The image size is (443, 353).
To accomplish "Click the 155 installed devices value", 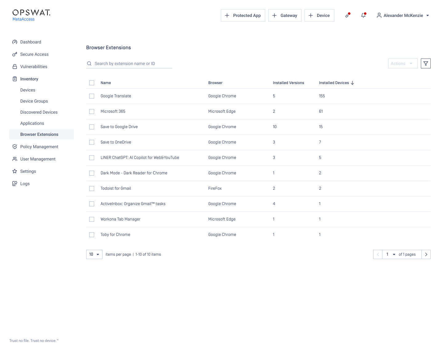I will click(x=322, y=96).
